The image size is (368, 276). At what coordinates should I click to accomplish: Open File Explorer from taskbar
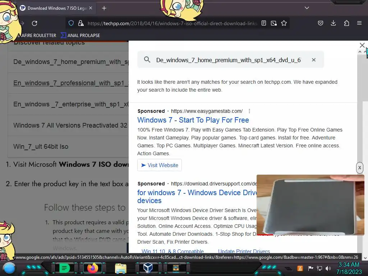(121, 268)
